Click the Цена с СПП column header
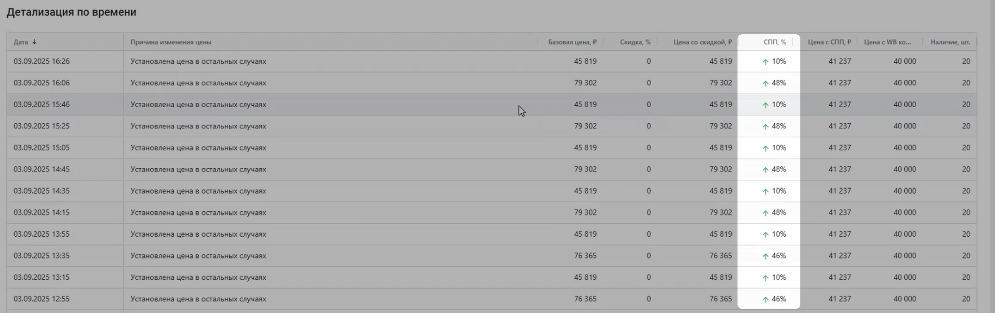This screenshot has height=313, width=995. click(x=829, y=42)
